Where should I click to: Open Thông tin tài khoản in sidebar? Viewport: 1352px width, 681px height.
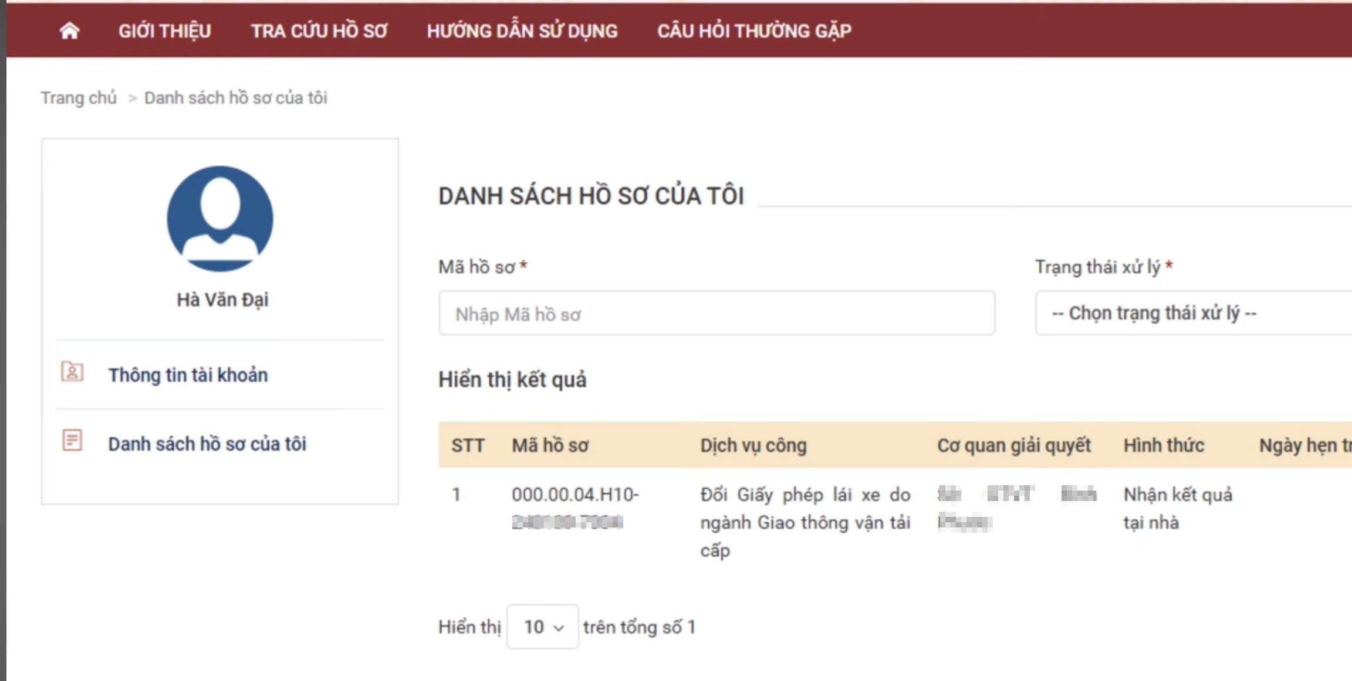(188, 375)
